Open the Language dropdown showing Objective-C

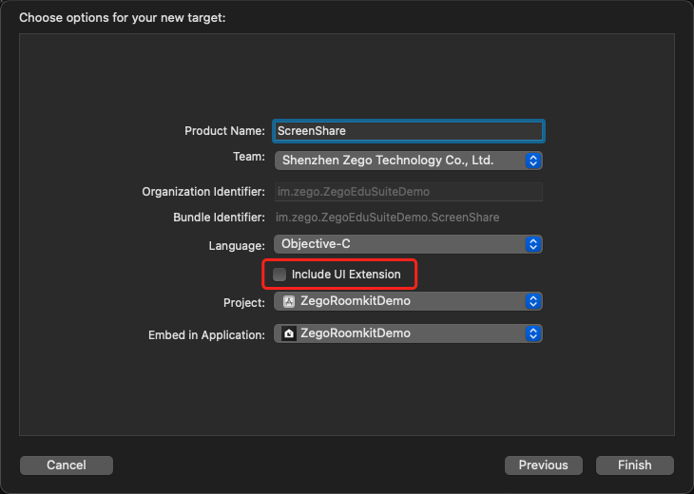(x=399, y=244)
